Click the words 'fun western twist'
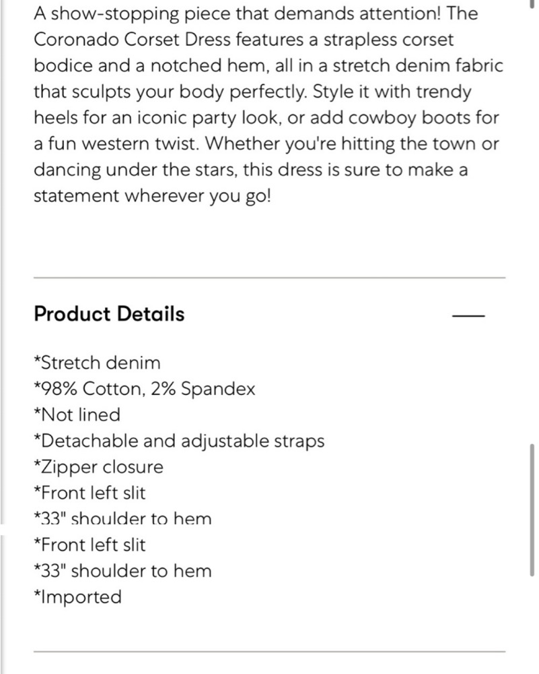The width and height of the screenshot is (539, 674). pos(124,144)
